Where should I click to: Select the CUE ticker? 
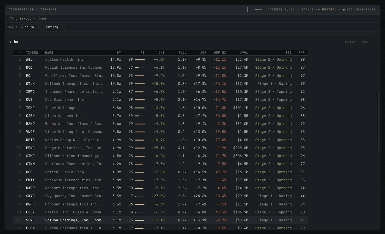coord(29,100)
